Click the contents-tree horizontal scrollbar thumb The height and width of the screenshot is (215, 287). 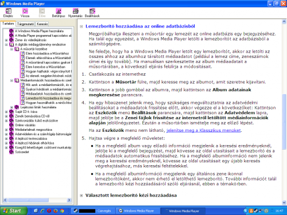click(x=28, y=200)
